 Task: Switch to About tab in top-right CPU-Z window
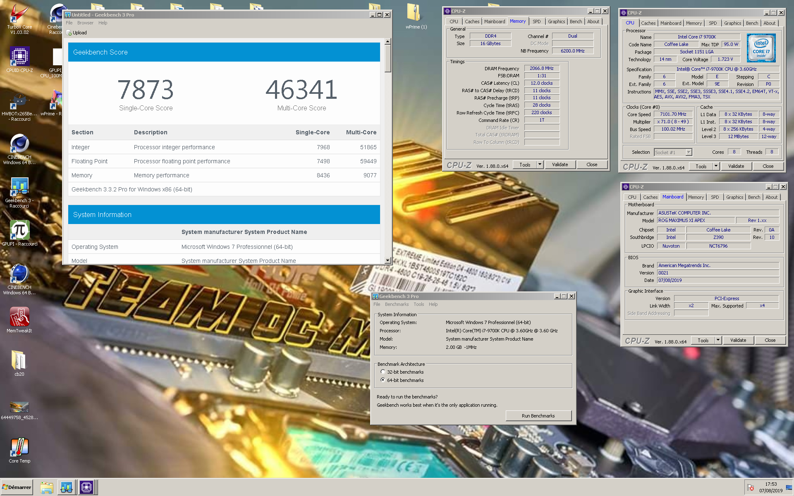tap(769, 23)
